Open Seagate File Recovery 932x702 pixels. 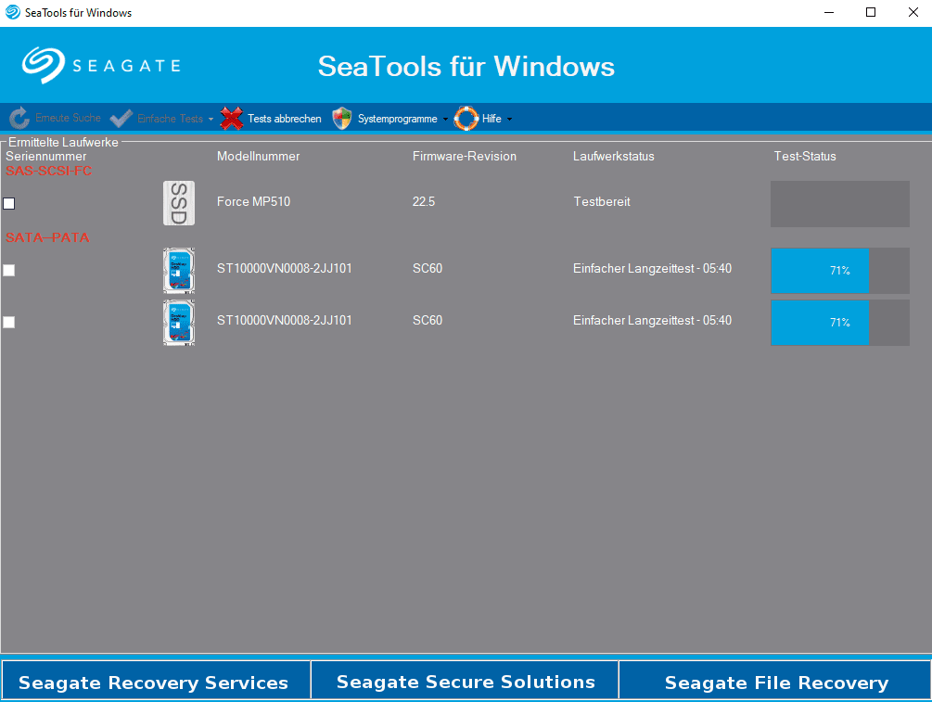775,681
